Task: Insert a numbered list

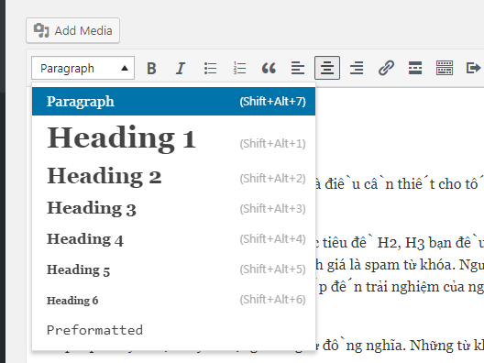Action: click(x=239, y=68)
